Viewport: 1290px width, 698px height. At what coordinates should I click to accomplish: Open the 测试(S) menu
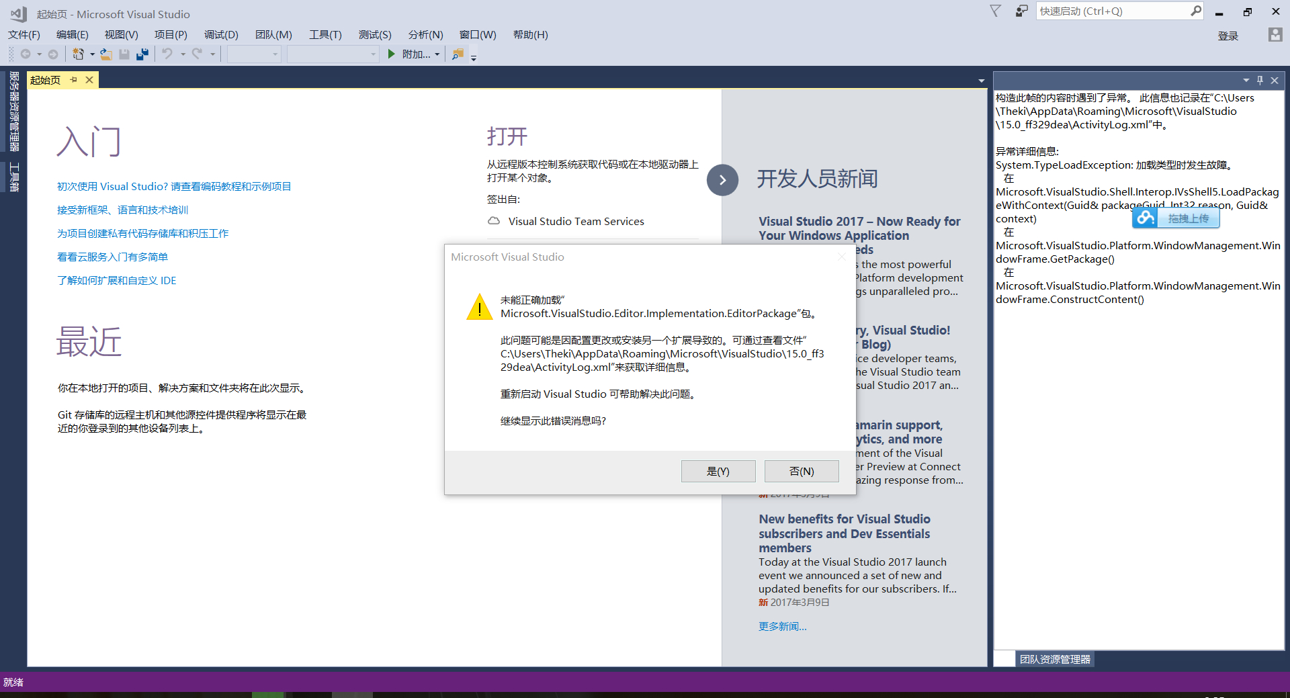(x=375, y=35)
